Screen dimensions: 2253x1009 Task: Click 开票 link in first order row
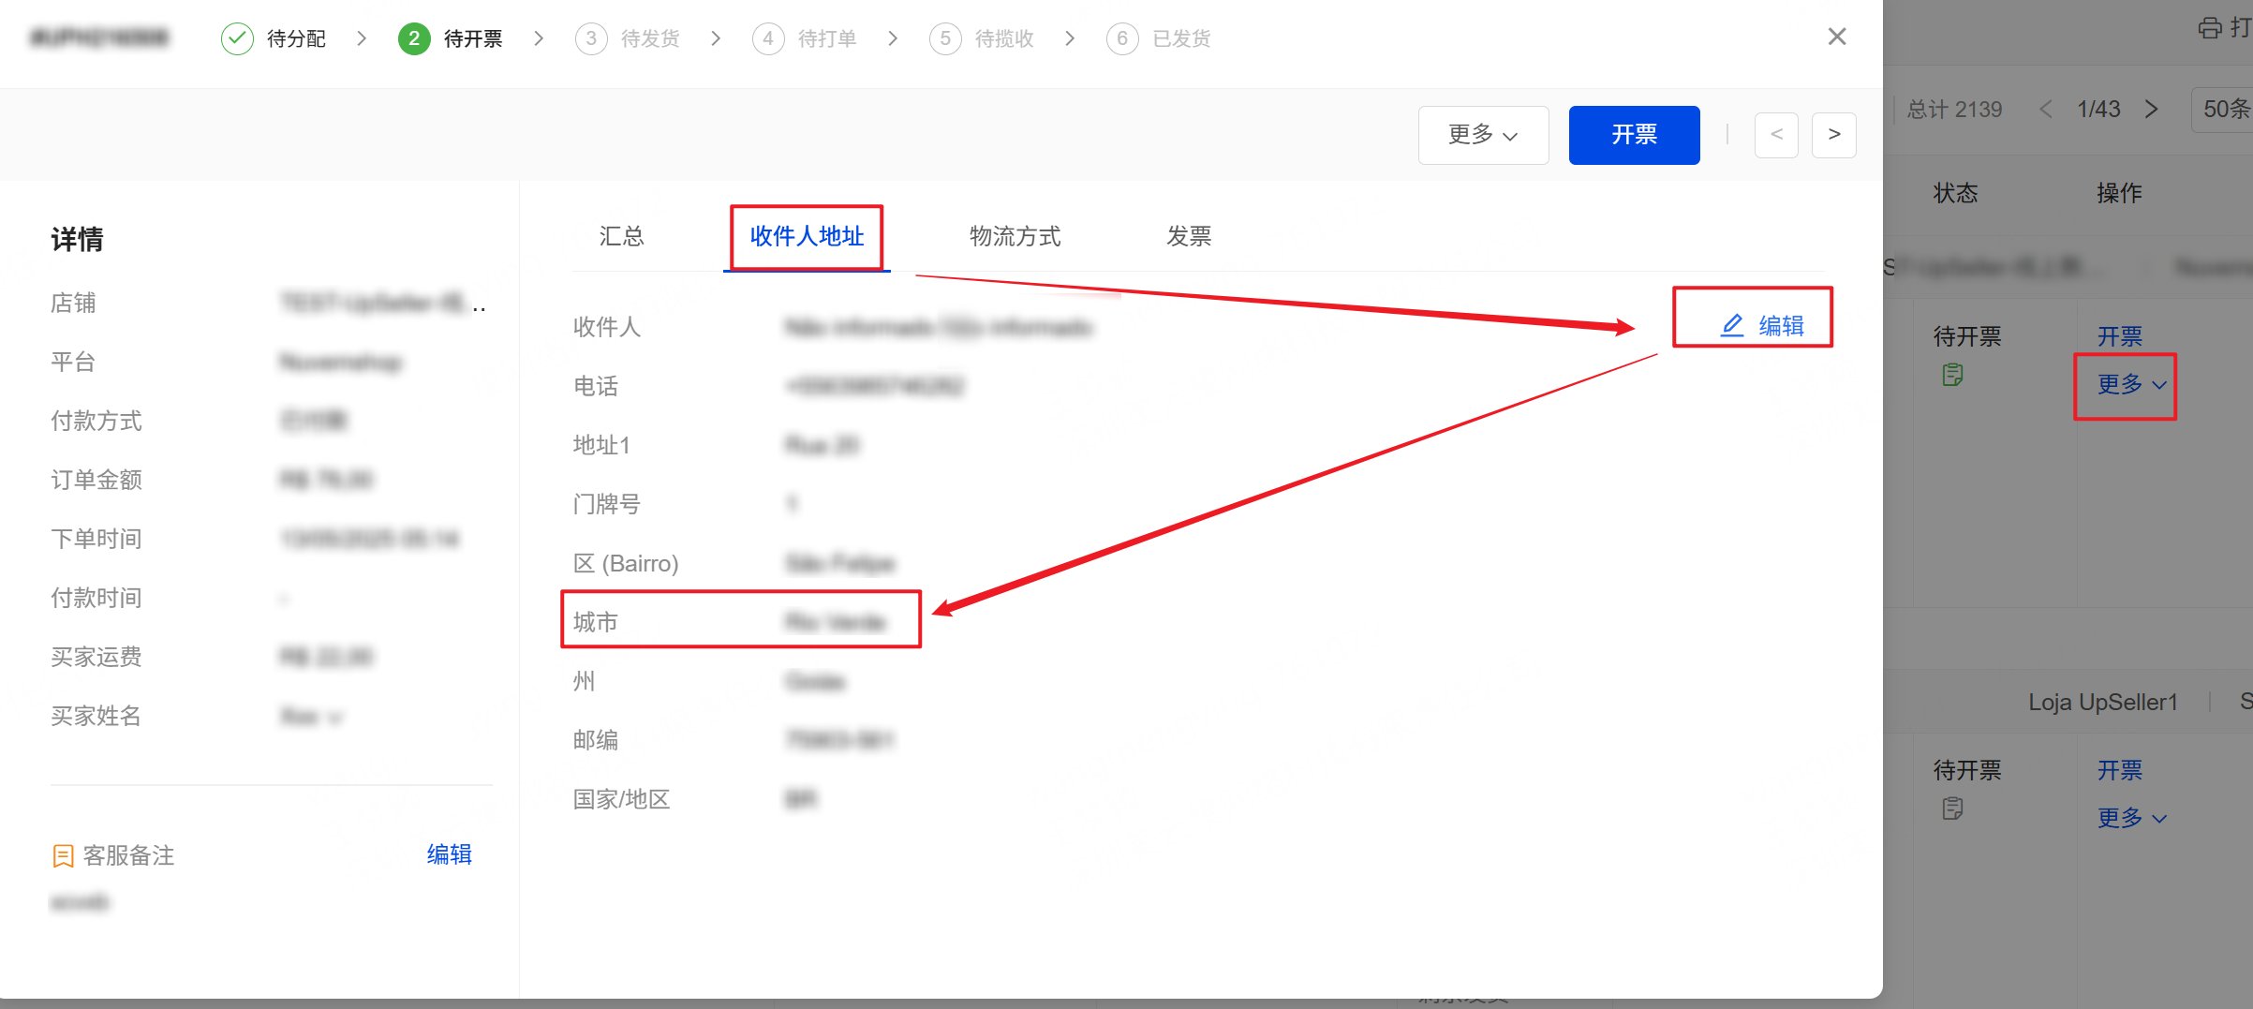click(2119, 336)
